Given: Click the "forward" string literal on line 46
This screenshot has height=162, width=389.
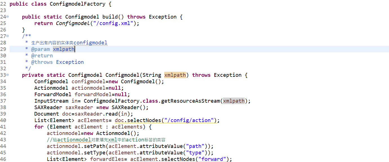Looking at the screenshot, I should (212, 159).
